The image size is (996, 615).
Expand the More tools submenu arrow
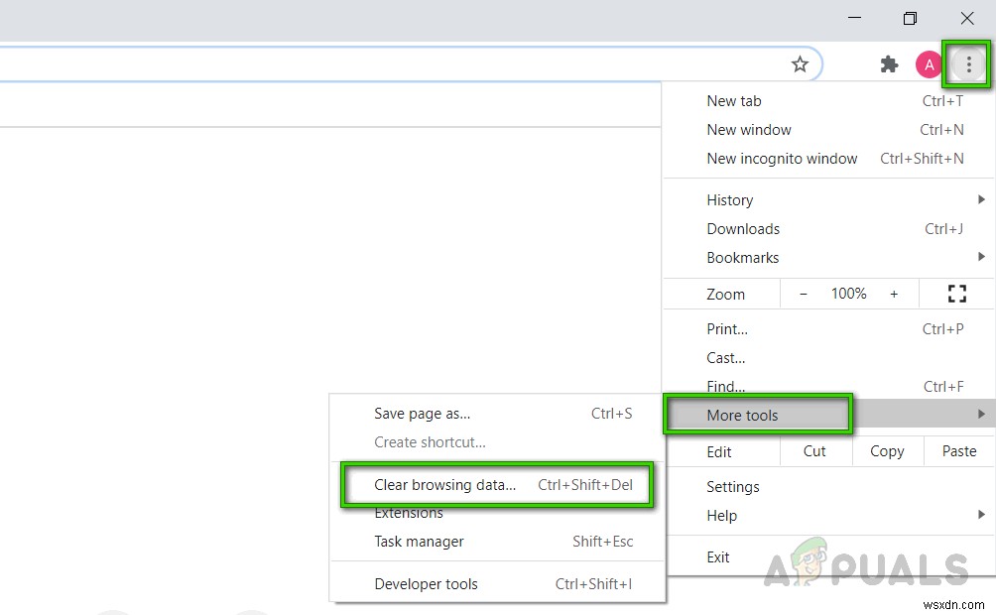coord(981,415)
